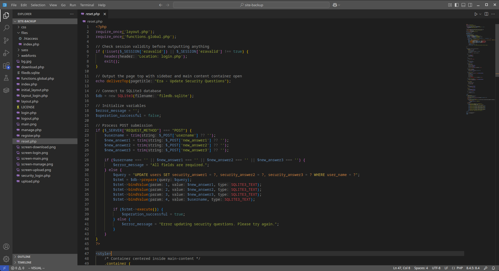This screenshot has width=499, height=271.
Task: Toggle the Primary Side Bar visibility
Action: click(457, 5)
